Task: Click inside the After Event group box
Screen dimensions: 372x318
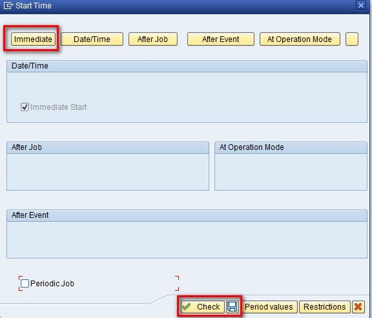Action: point(187,239)
